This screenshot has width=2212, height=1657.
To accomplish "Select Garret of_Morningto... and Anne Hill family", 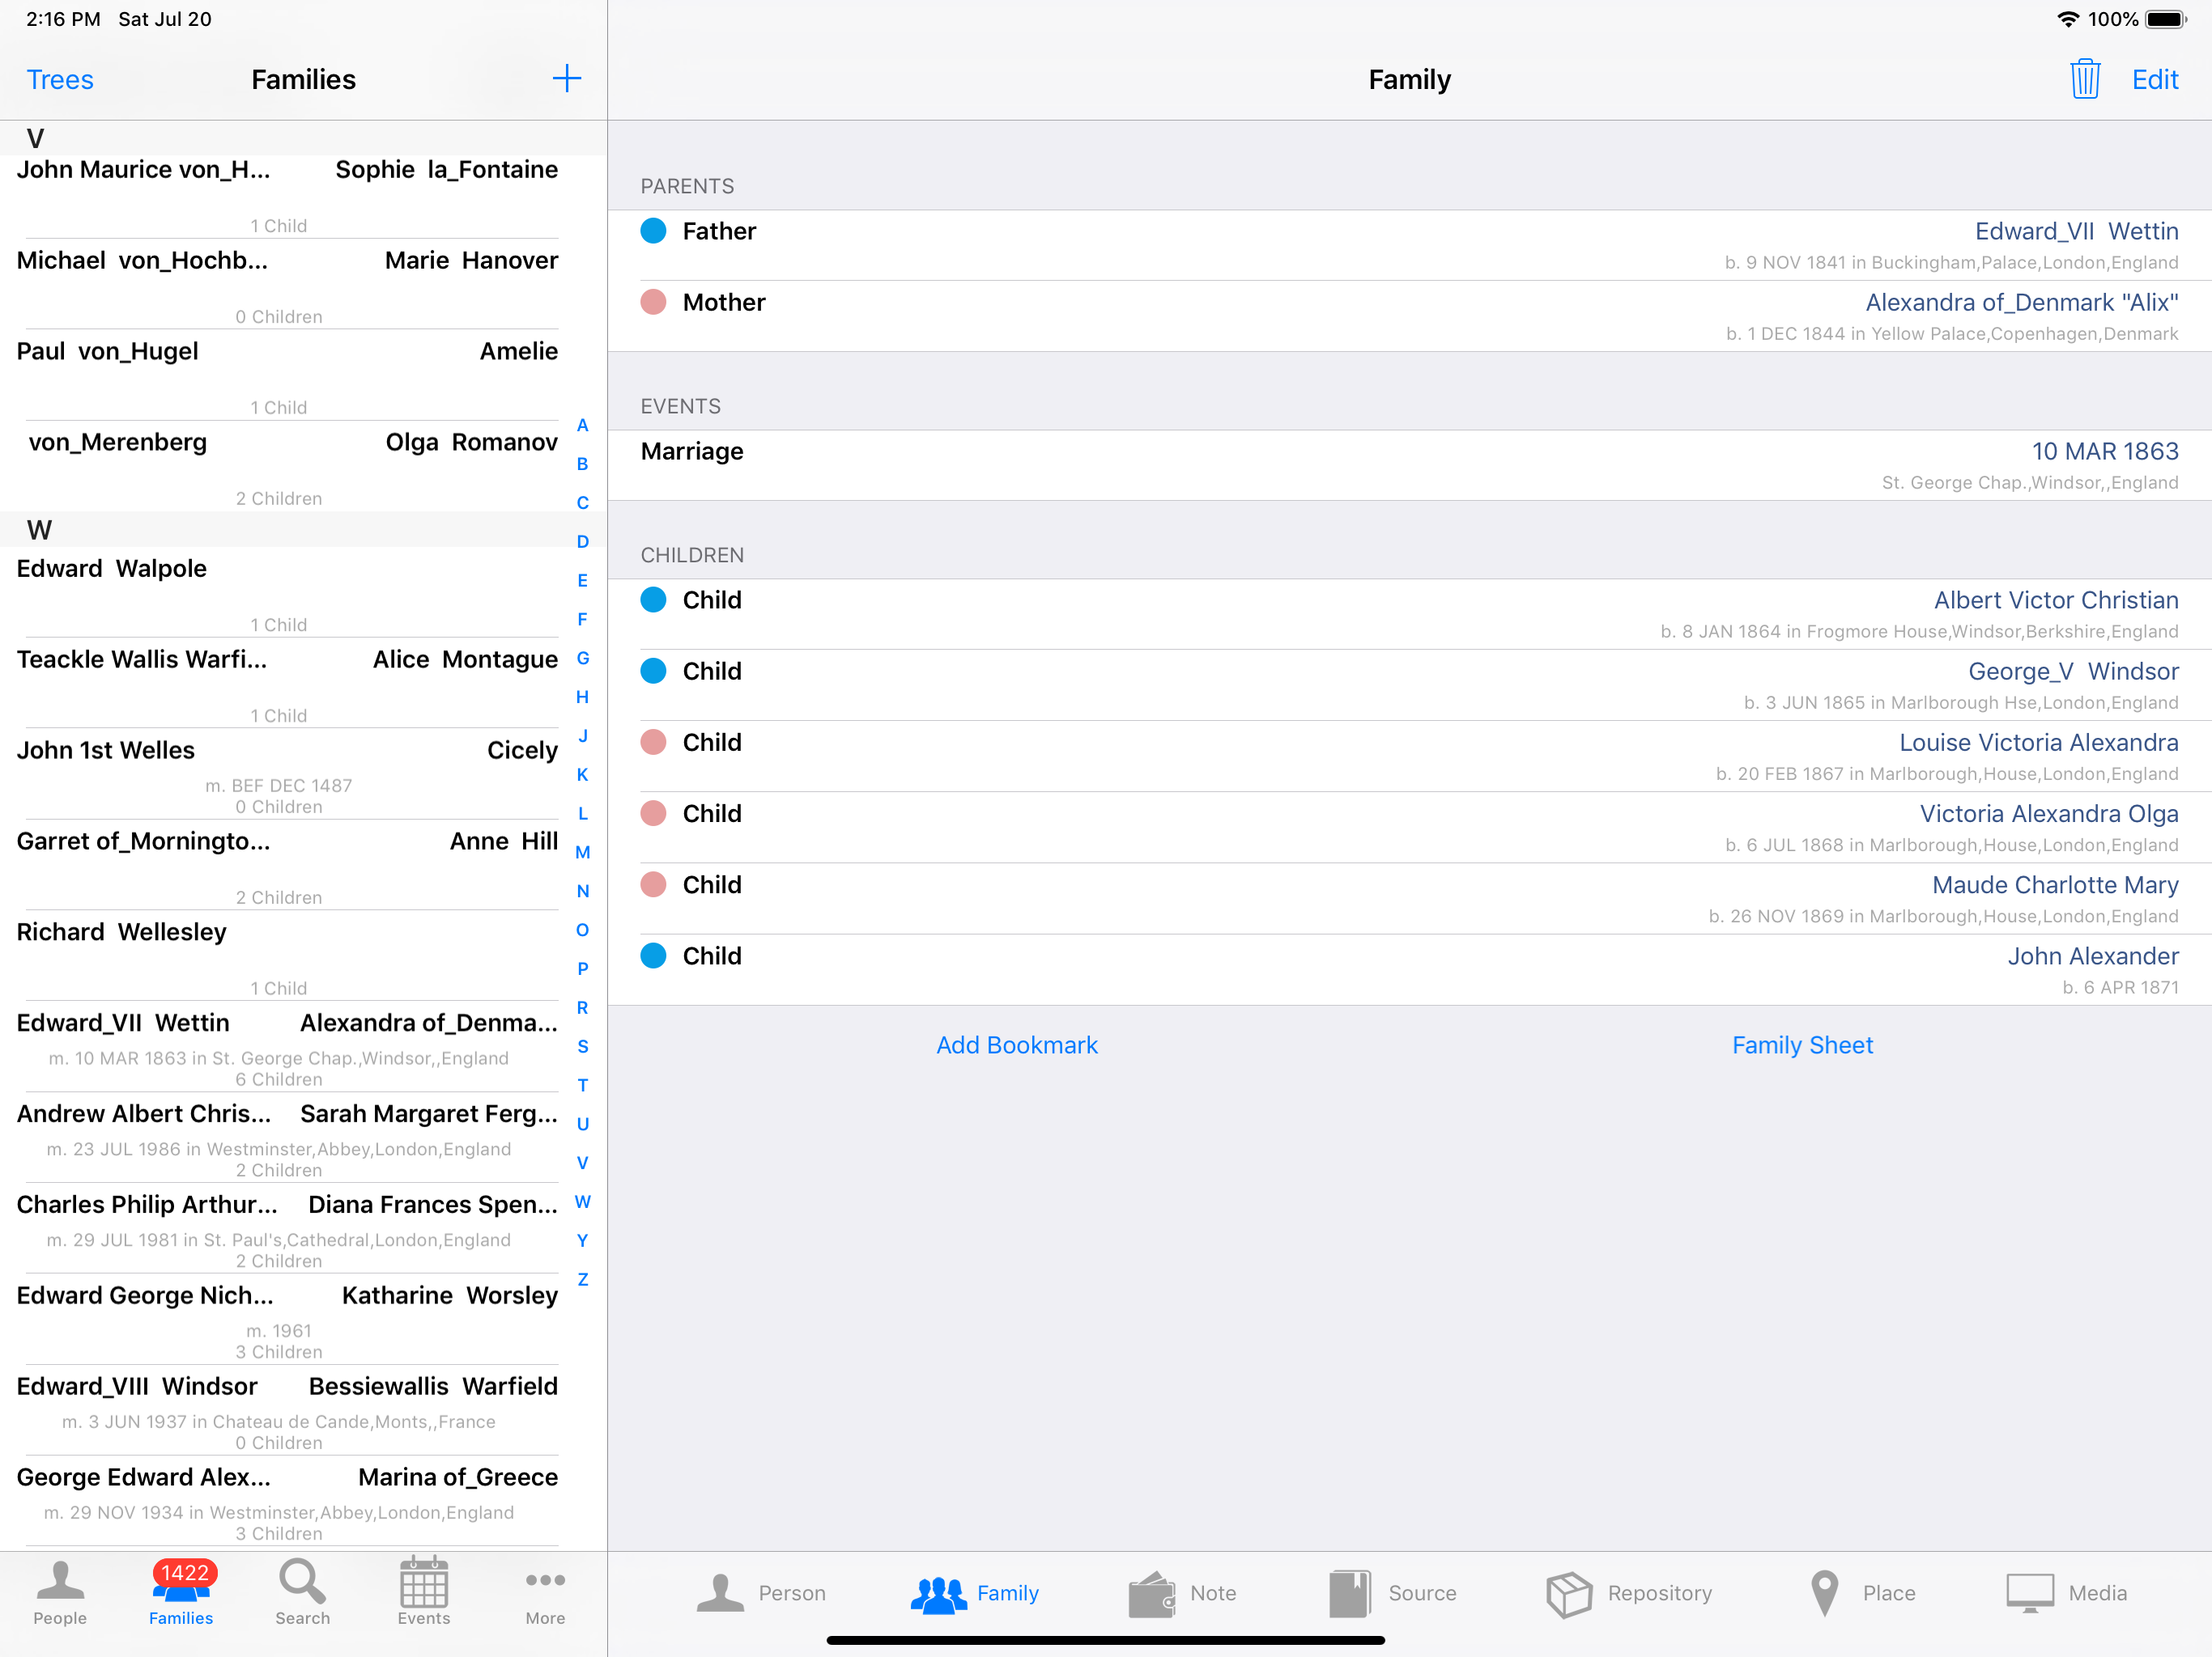I will (x=288, y=864).
